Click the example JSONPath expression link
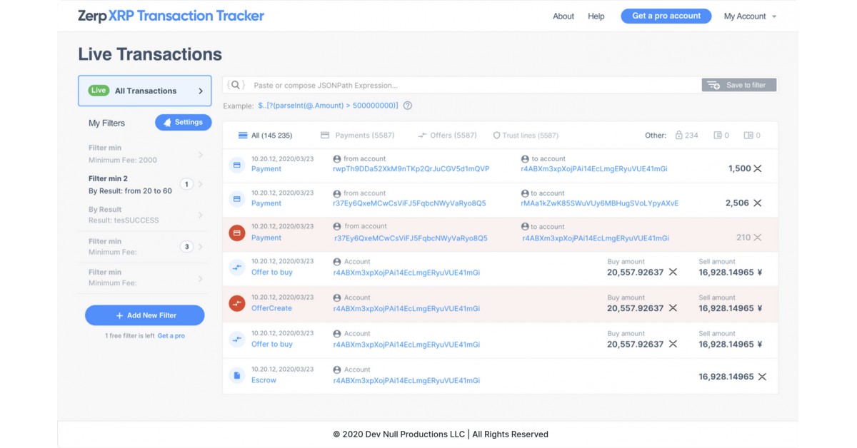The height and width of the screenshot is (448, 857). click(x=329, y=106)
